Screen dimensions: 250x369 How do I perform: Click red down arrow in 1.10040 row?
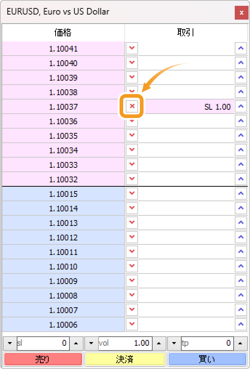pyautogui.click(x=132, y=63)
